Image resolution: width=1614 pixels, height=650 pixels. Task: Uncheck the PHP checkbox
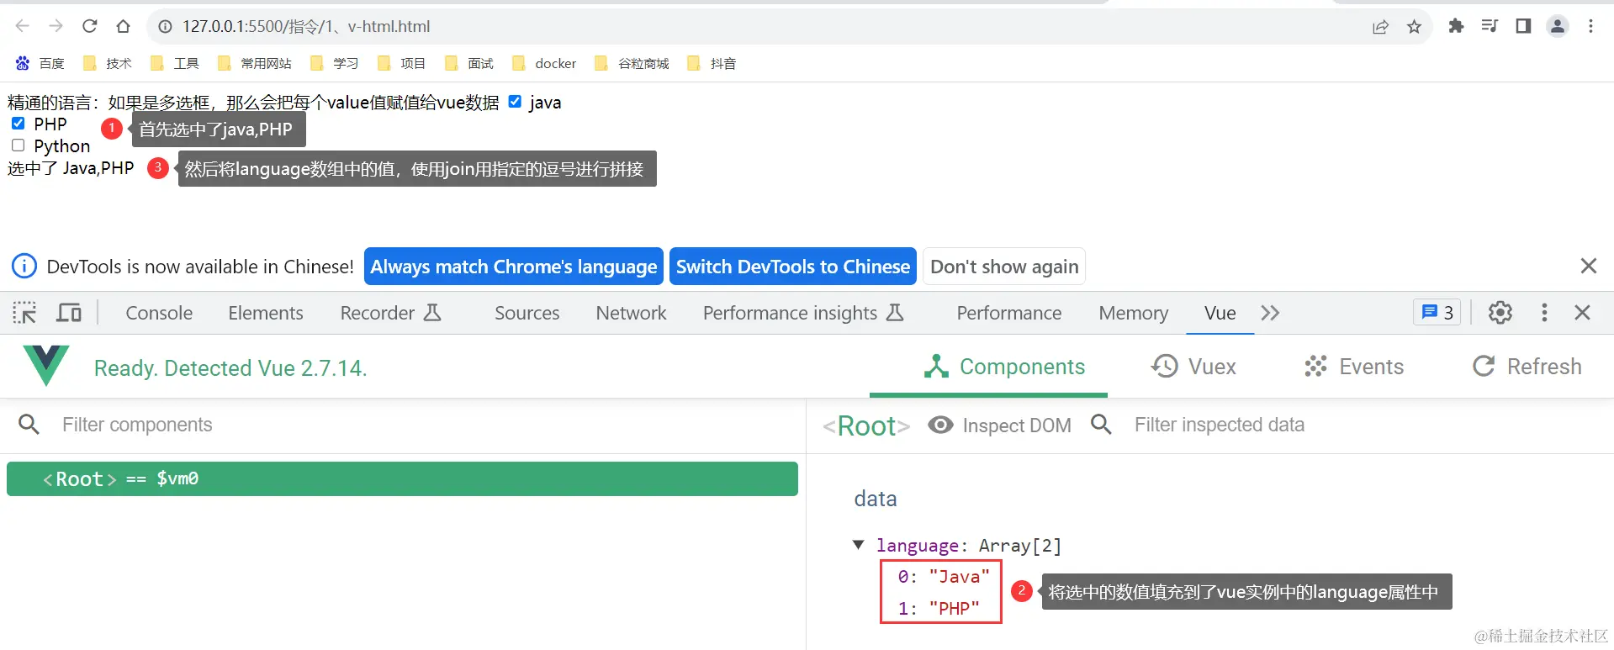click(x=19, y=124)
